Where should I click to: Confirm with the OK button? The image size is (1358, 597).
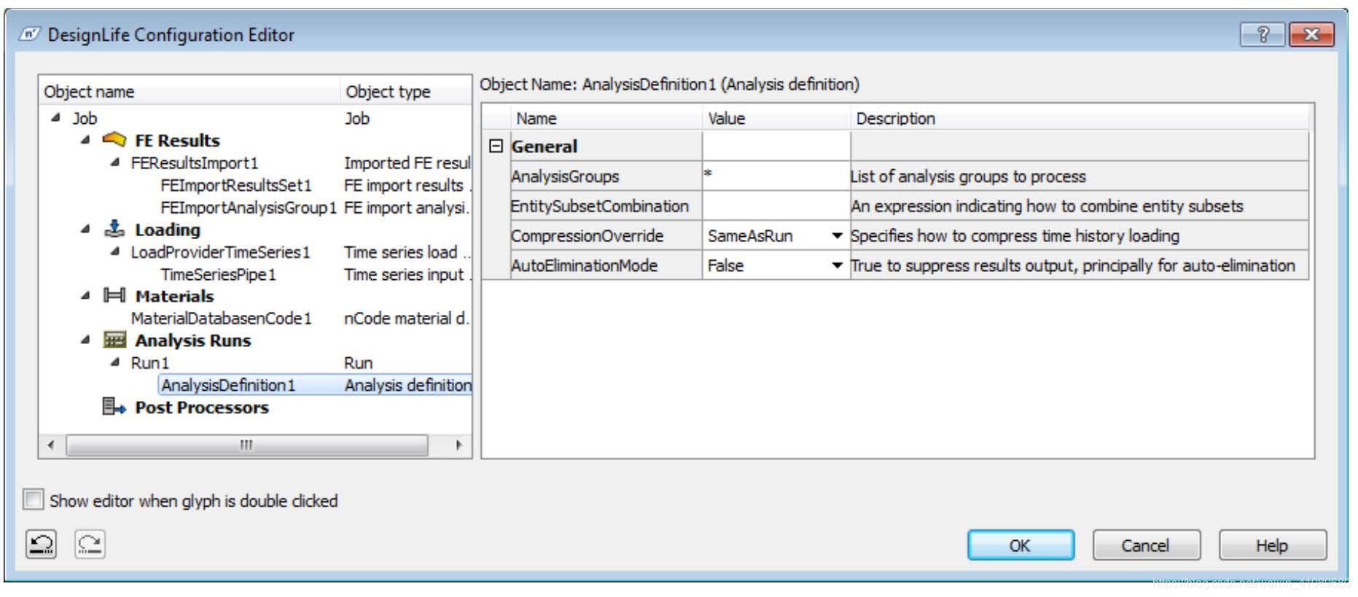[1021, 545]
